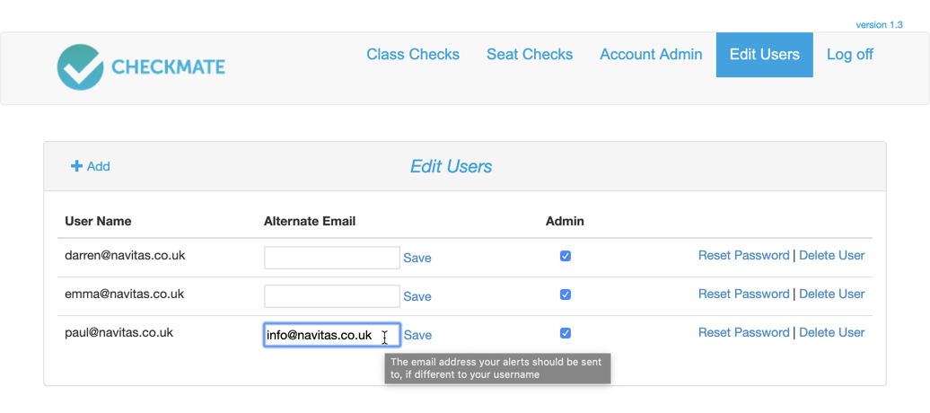
Task: Delete User darren@navitas.co.uk
Action: 832,256
